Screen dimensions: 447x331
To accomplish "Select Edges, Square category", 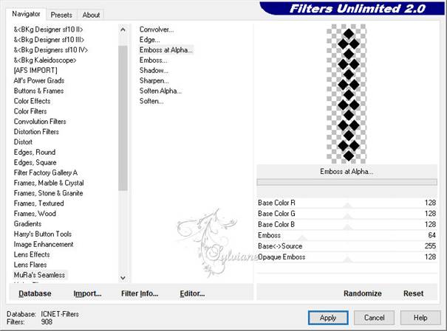I will [35, 162].
